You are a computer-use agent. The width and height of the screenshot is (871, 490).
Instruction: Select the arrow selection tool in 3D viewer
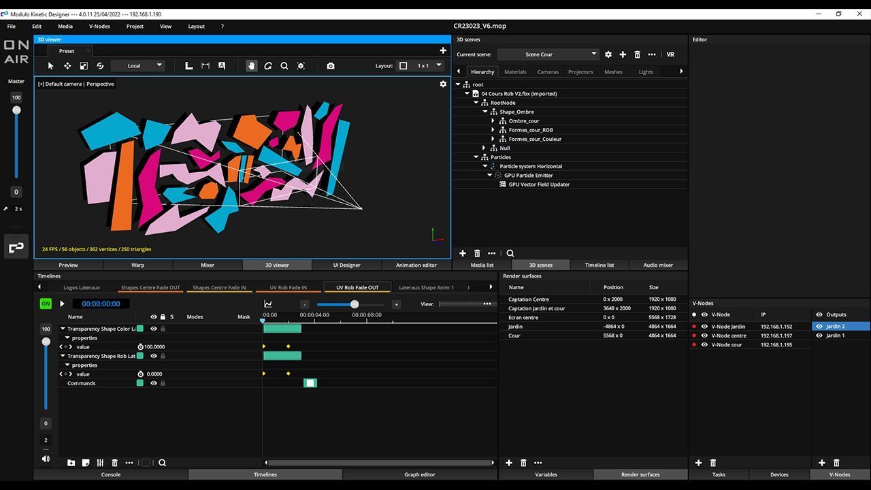[x=50, y=66]
